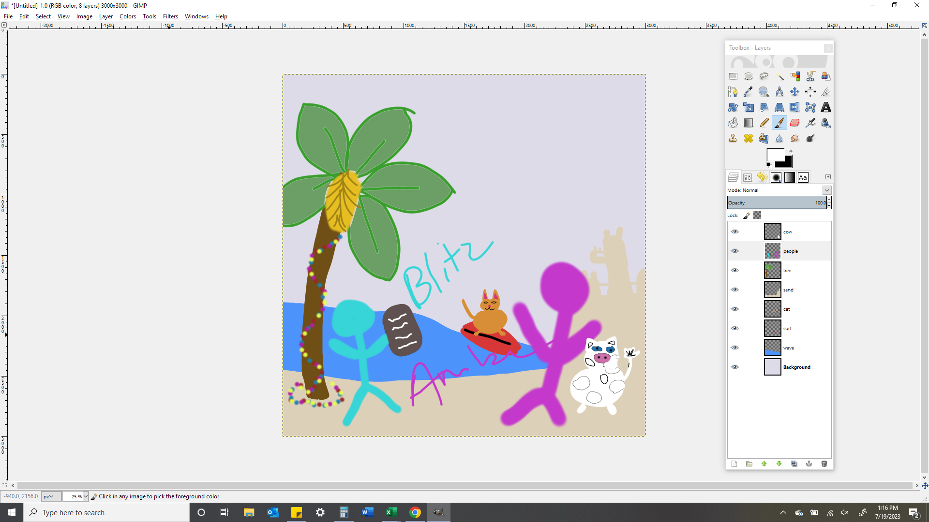The width and height of the screenshot is (929, 522).
Task: Delete layer with trash button
Action: (824, 464)
